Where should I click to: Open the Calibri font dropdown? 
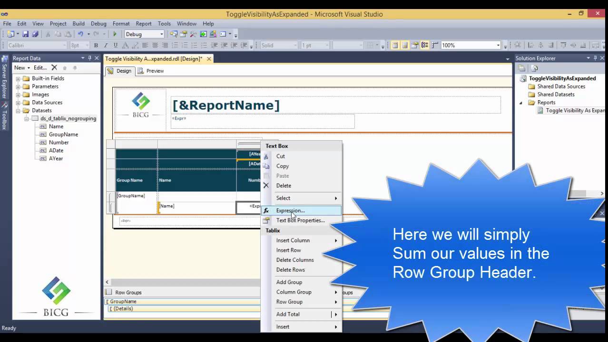(x=65, y=46)
